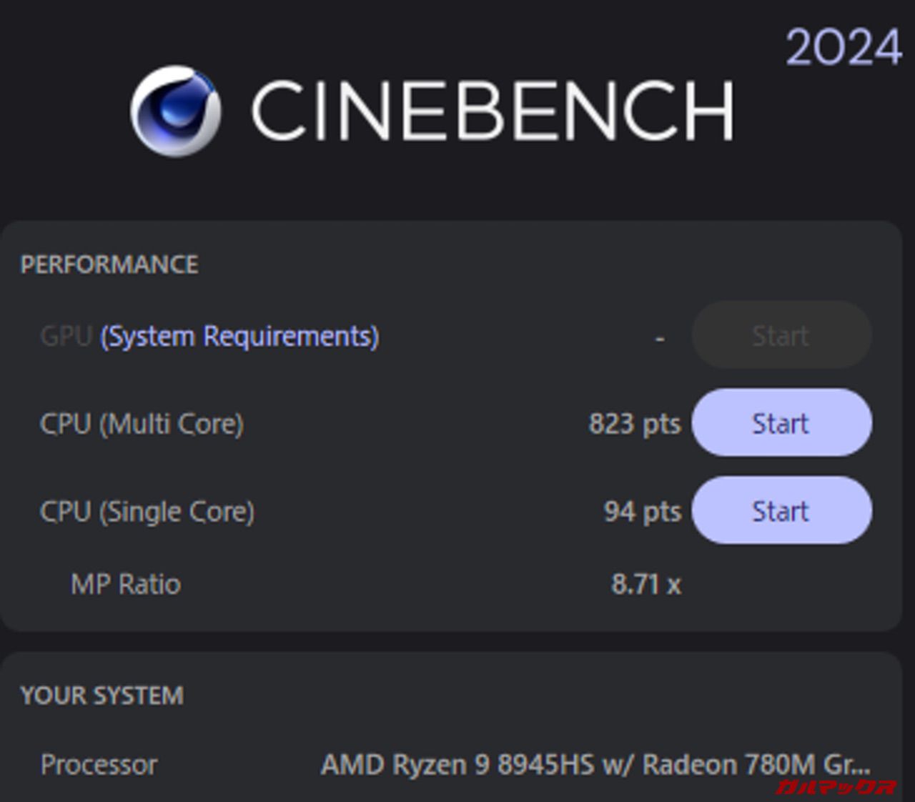This screenshot has width=915, height=802.
Task: Click the YOUR SYSTEM section header
Action: 102,695
